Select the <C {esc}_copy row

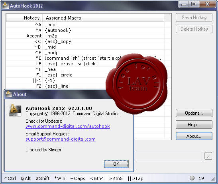[x=89, y=41]
